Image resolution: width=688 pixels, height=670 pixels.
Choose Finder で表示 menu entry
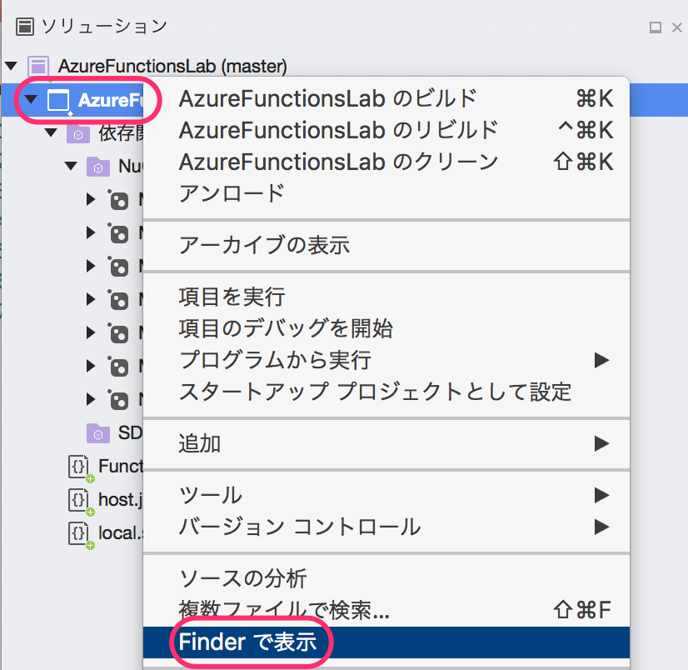pos(386,642)
